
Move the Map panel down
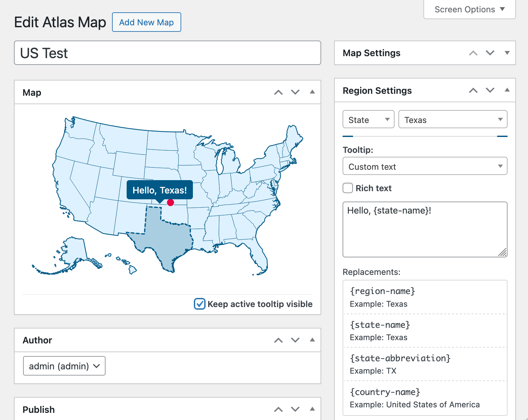pos(295,92)
